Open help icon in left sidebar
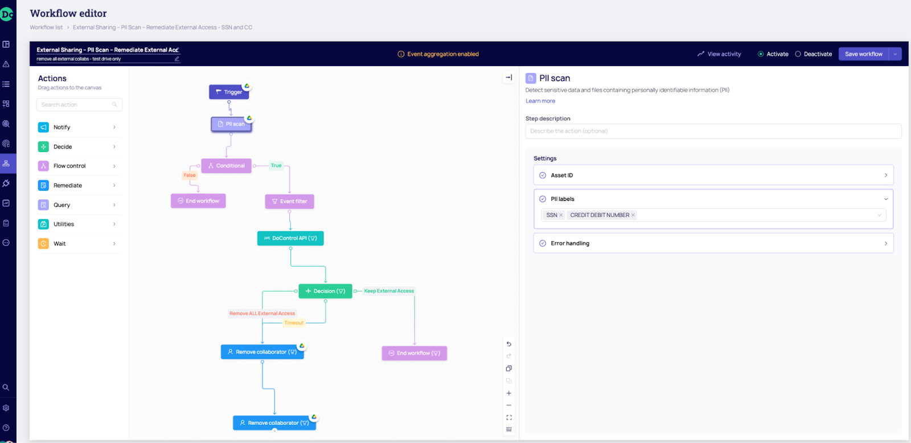 (x=6, y=428)
